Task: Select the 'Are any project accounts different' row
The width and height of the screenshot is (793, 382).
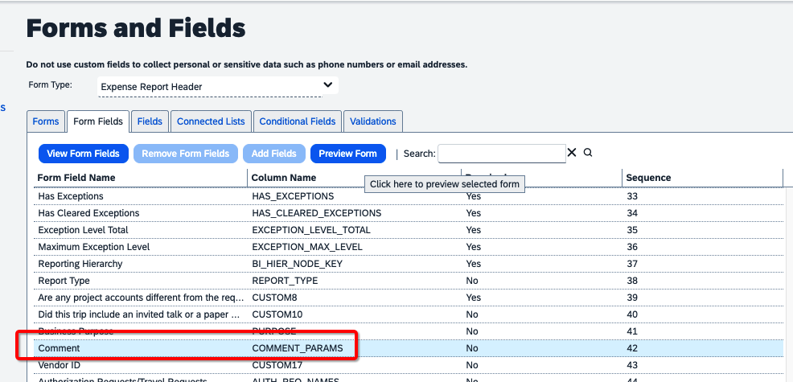Action: 409,298
